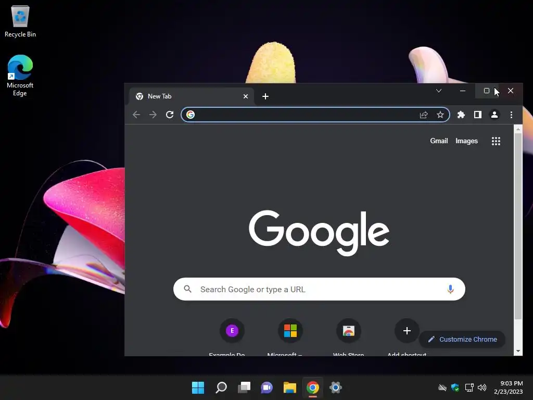Screen dimensions: 533x400
Task: Expand the tab search chevron
Action: click(x=439, y=91)
